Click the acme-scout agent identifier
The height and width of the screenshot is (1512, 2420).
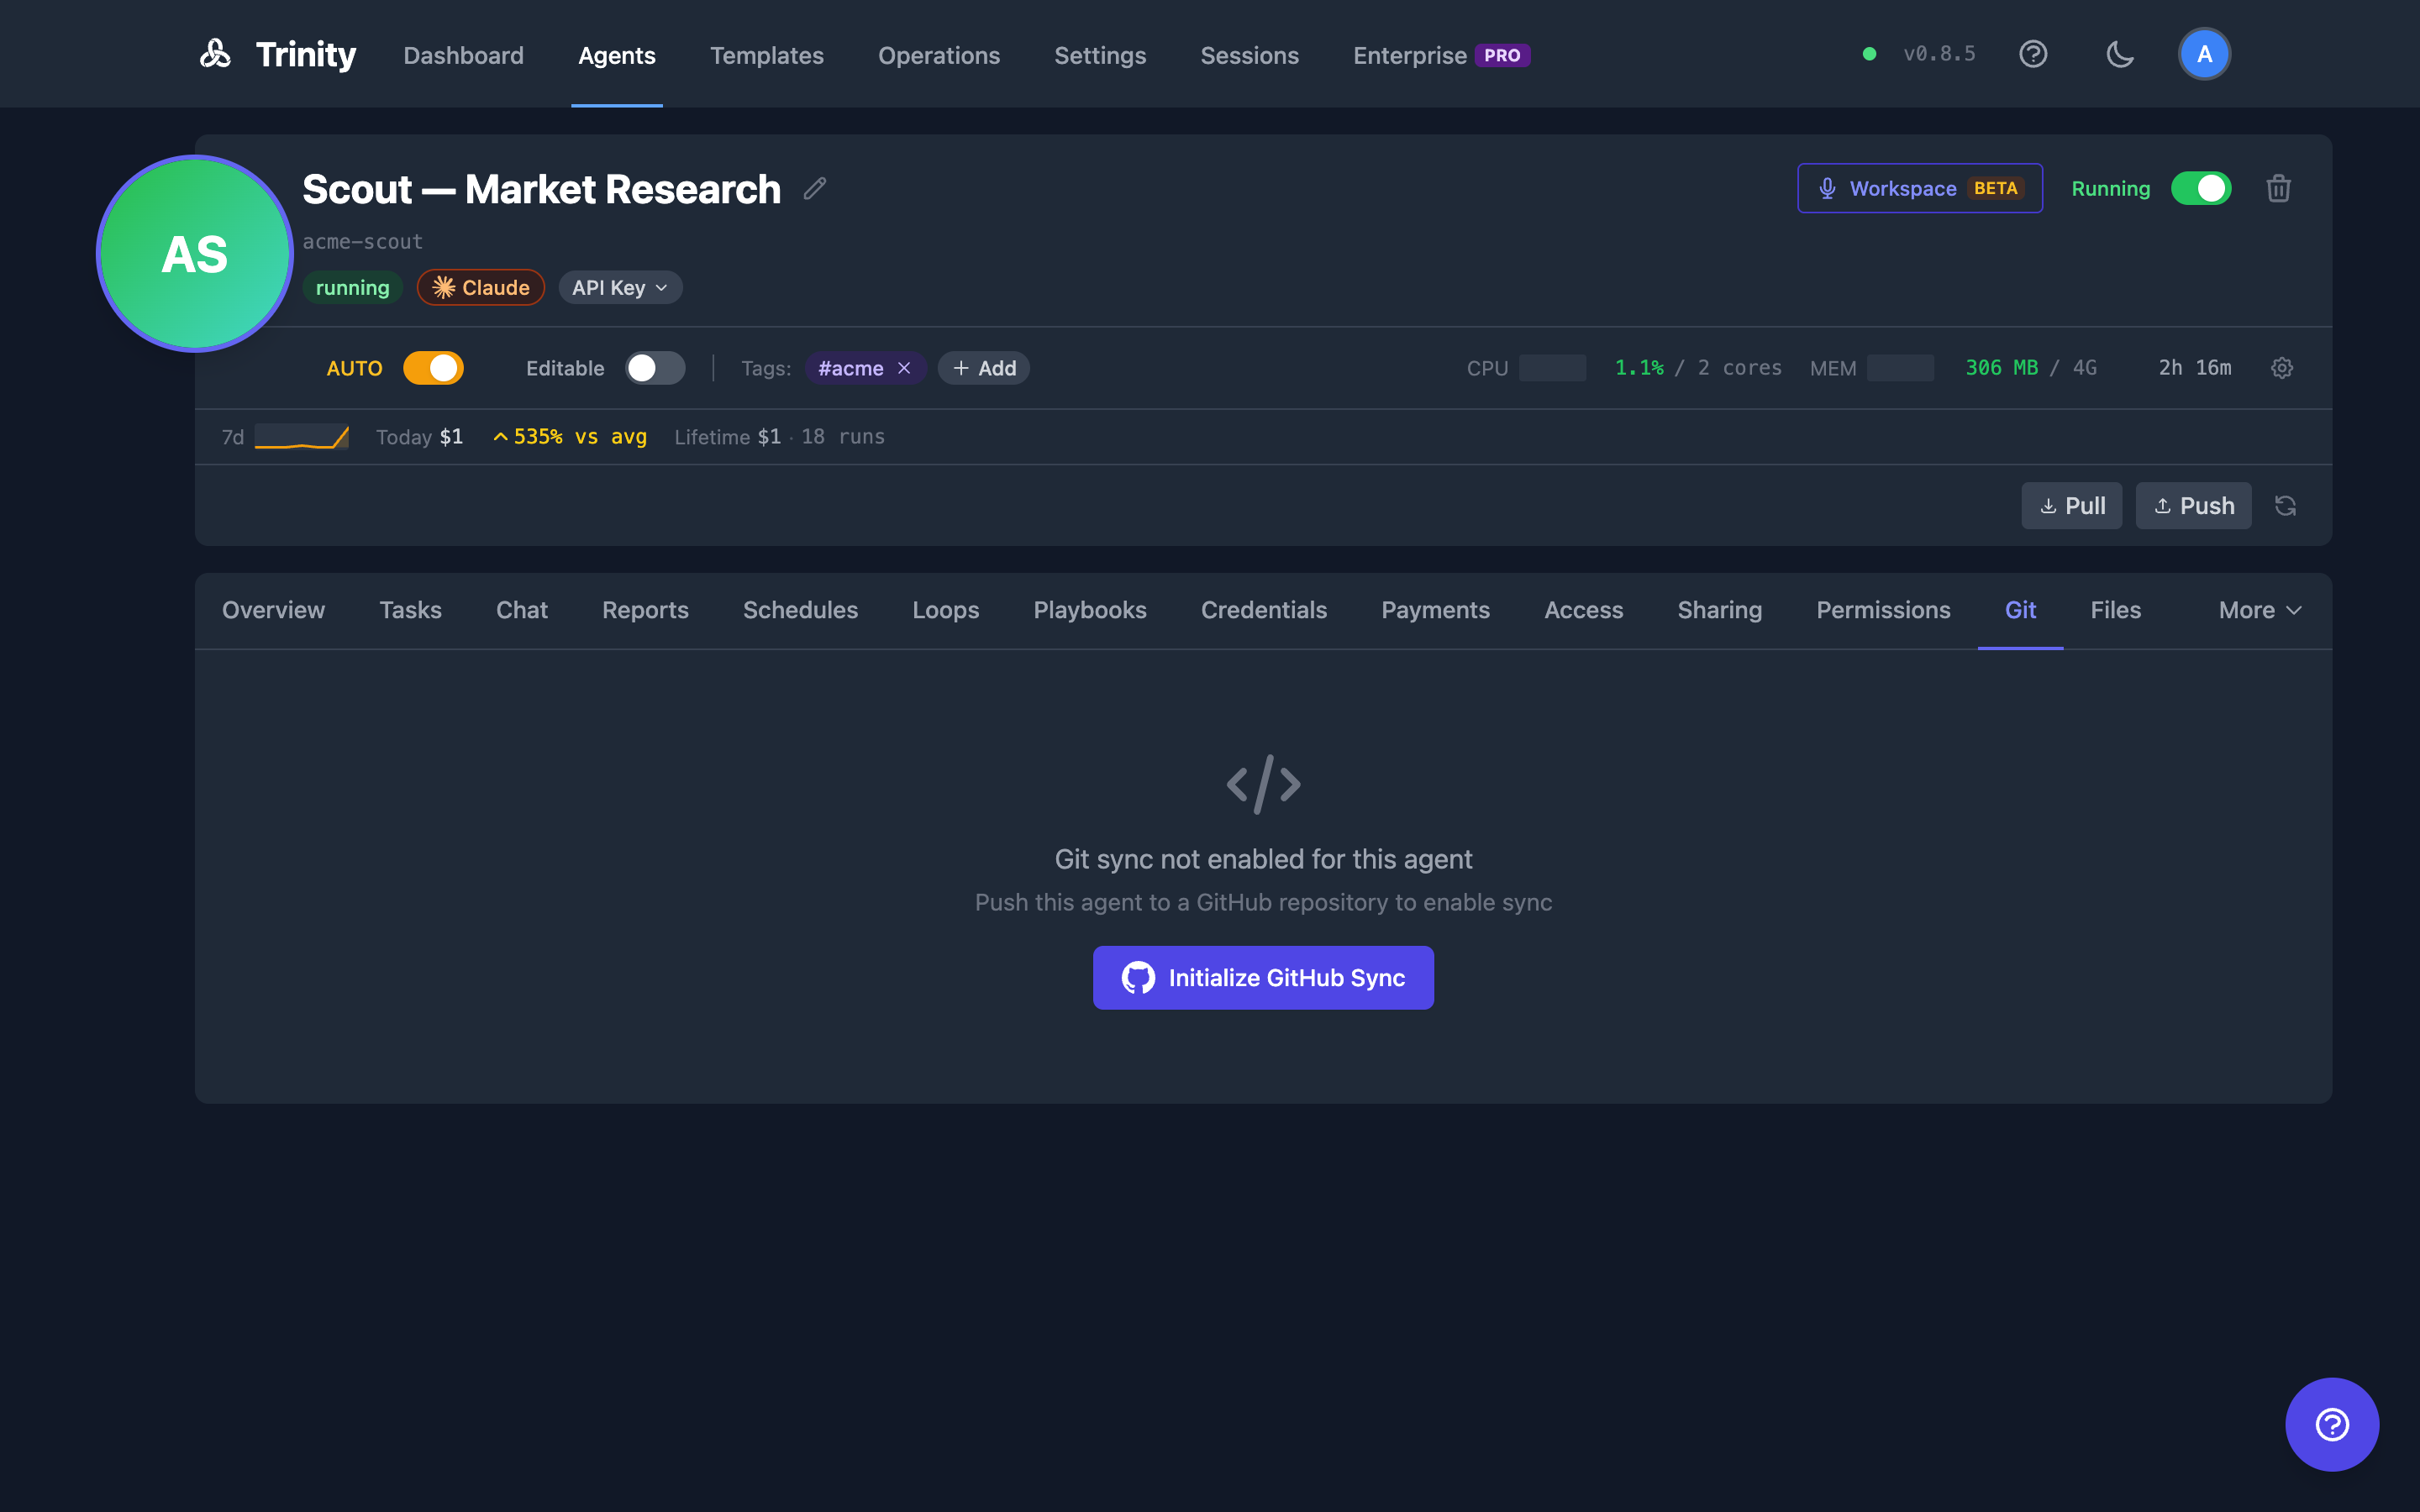[x=363, y=242]
